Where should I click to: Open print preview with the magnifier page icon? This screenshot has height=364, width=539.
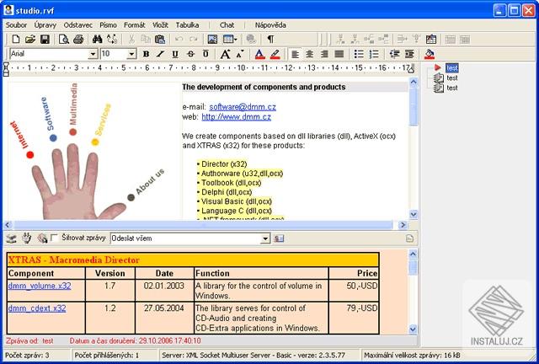click(x=64, y=40)
